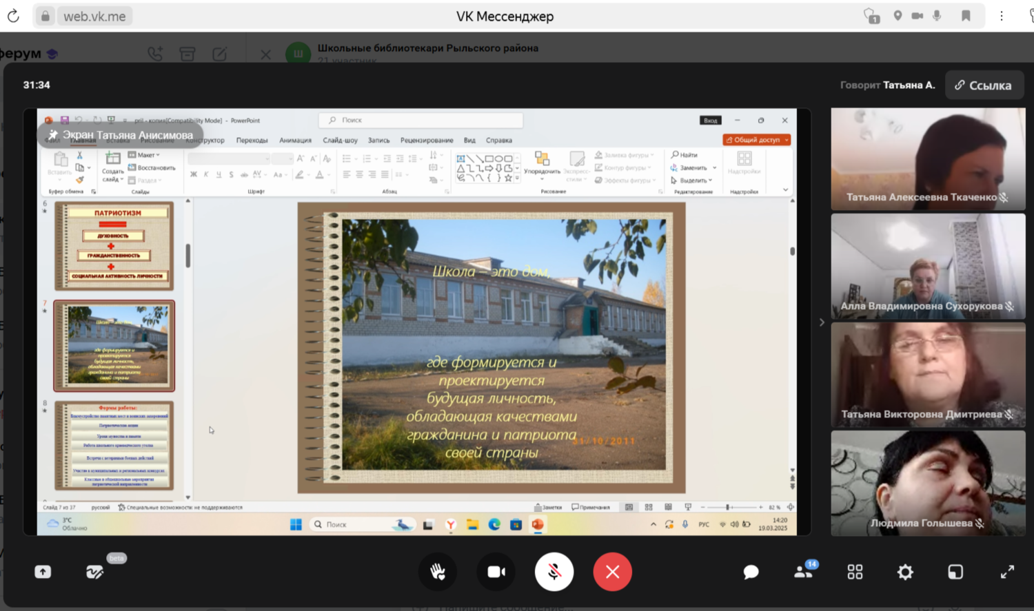Toggle bold Ж formatting
The image size is (1034, 611).
coord(194,175)
